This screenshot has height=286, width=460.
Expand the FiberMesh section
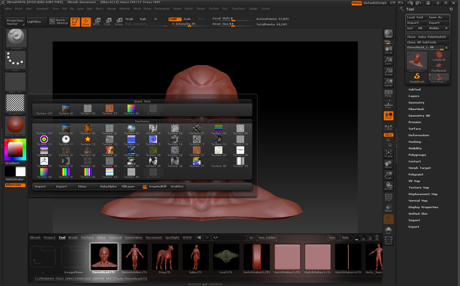(416, 109)
